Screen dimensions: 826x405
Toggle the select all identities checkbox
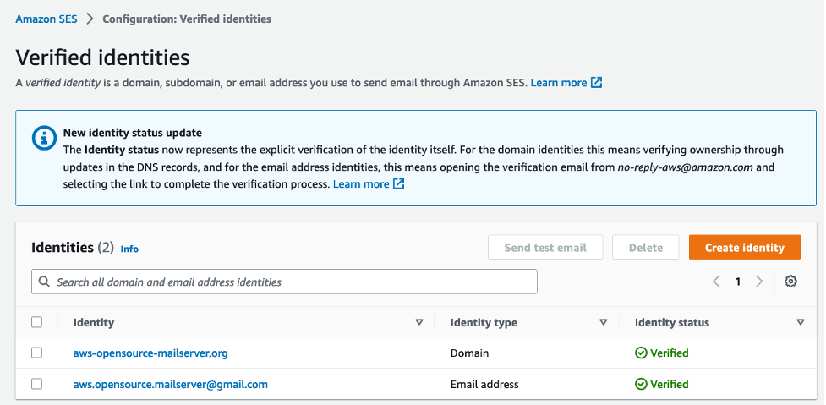36,322
